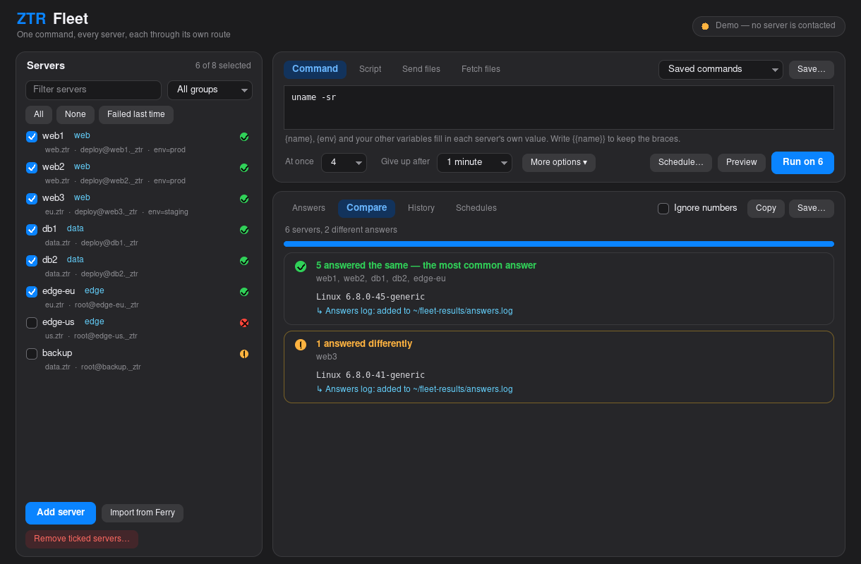The width and height of the screenshot is (861, 564).
Task: Select only servers that Failed last time
Action: click(136, 115)
